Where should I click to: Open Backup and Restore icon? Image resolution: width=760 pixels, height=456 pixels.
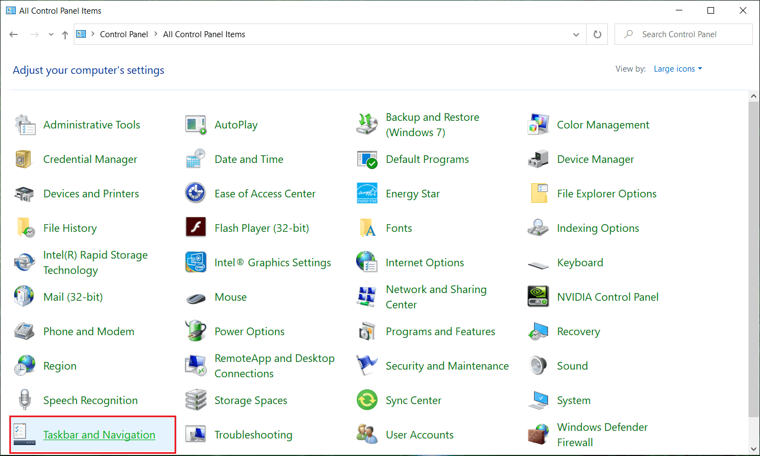(367, 125)
